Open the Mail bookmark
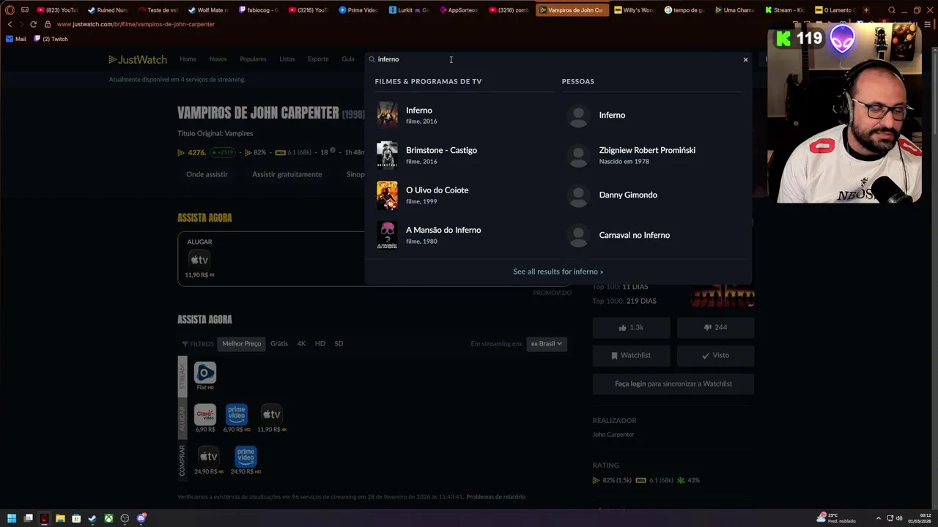 tap(16, 39)
